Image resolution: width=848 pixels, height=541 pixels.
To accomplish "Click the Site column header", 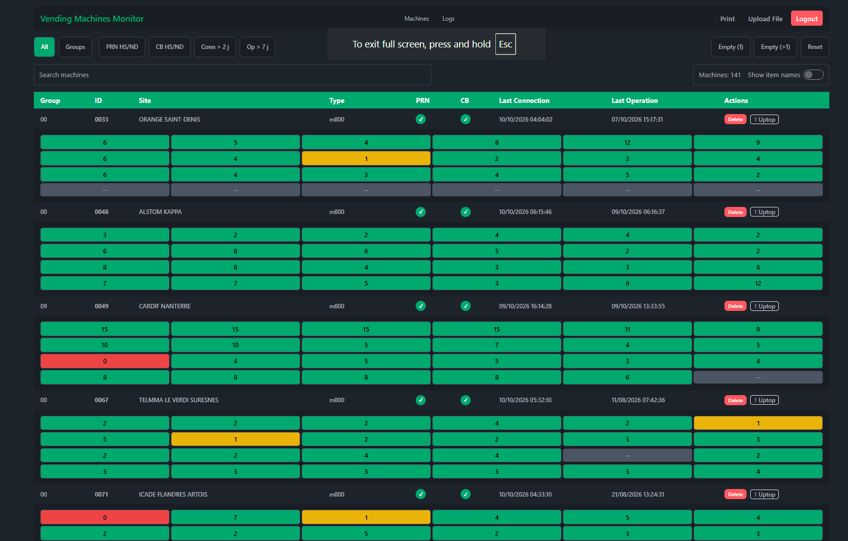I will click(145, 100).
